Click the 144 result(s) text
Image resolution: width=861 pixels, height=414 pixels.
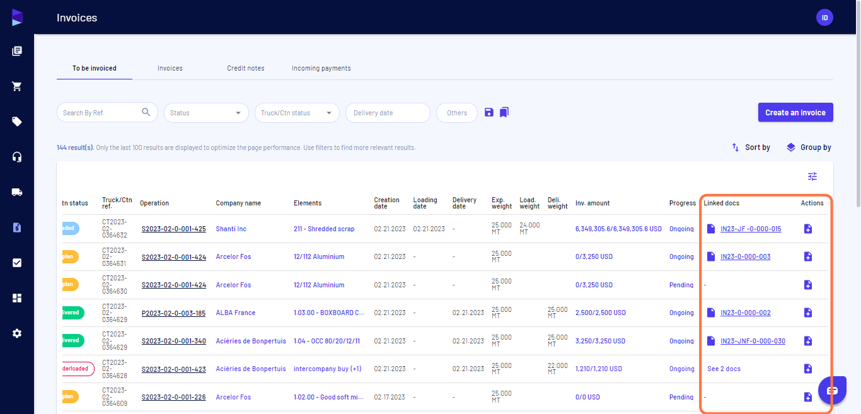tap(75, 147)
